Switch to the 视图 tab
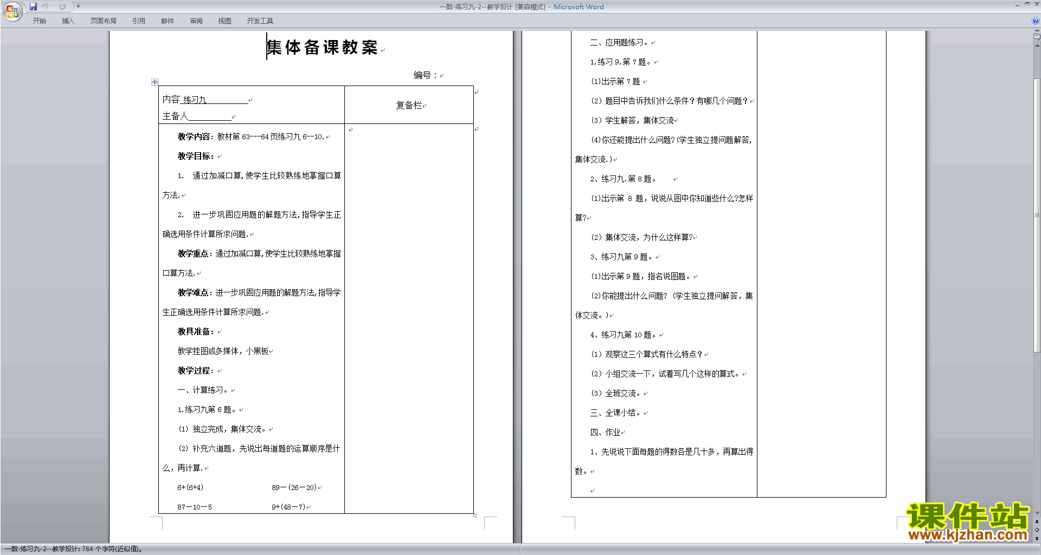Viewport: 1041px width, 555px height. [225, 21]
